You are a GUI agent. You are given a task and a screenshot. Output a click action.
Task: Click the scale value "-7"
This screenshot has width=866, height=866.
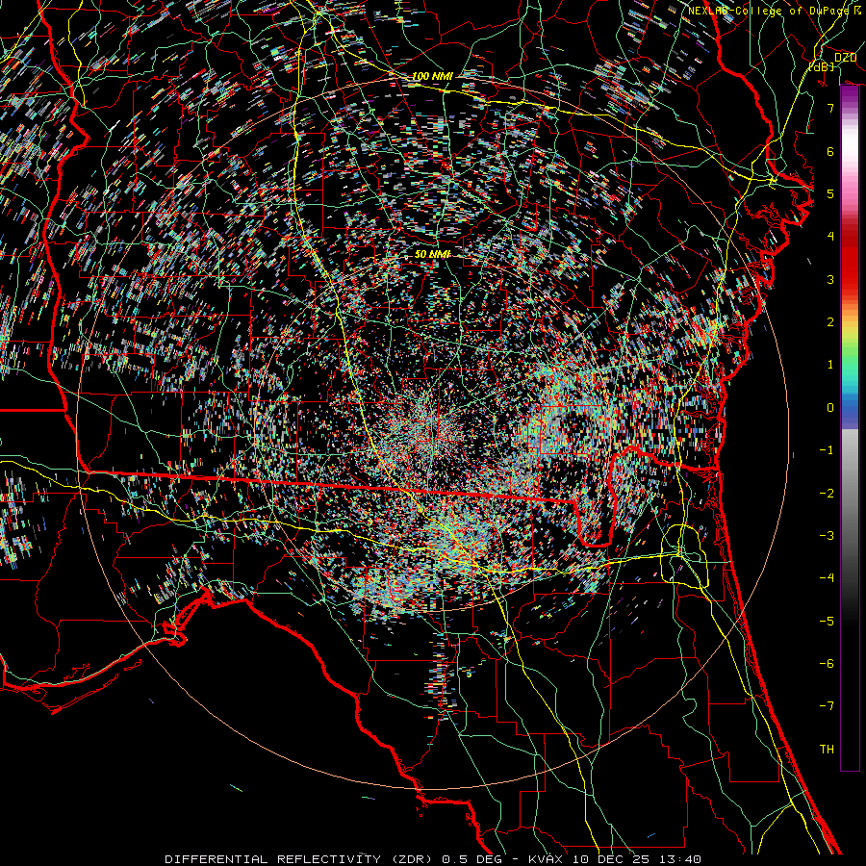click(x=827, y=706)
